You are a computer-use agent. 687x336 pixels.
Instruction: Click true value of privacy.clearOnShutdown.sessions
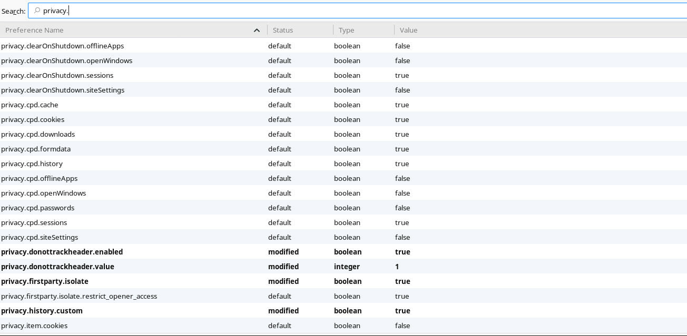pyautogui.click(x=402, y=75)
